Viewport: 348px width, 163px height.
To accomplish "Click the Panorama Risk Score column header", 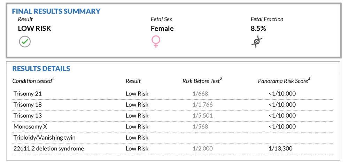I will 284,81.
